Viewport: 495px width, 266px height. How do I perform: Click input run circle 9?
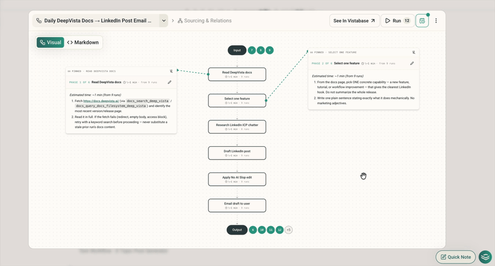click(269, 50)
